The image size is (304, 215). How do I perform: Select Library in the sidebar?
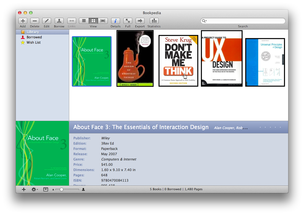click(x=43, y=32)
